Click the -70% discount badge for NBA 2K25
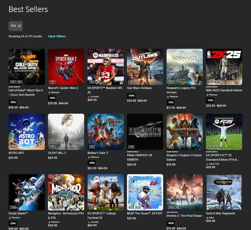 [x=210, y=100]
